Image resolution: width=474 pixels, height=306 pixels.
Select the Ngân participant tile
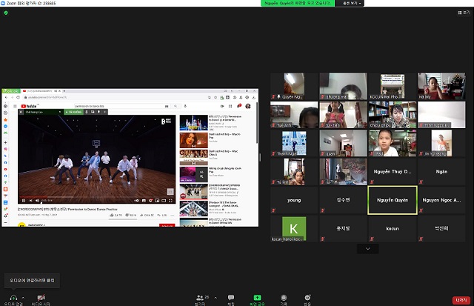[441, 172]
